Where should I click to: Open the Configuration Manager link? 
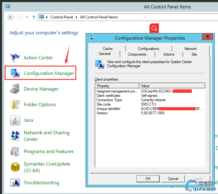point(49,73)
